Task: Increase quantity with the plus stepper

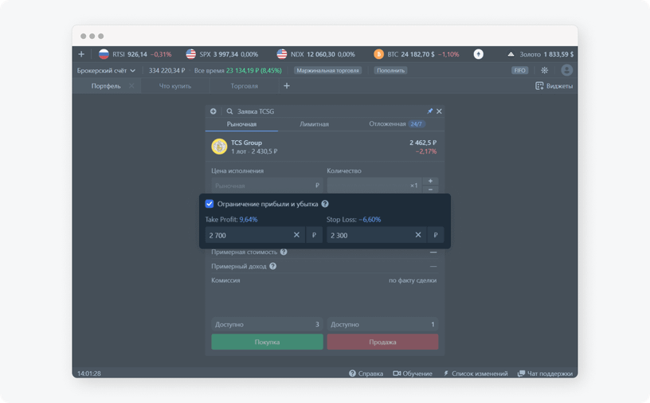Action: pos(430,181)
